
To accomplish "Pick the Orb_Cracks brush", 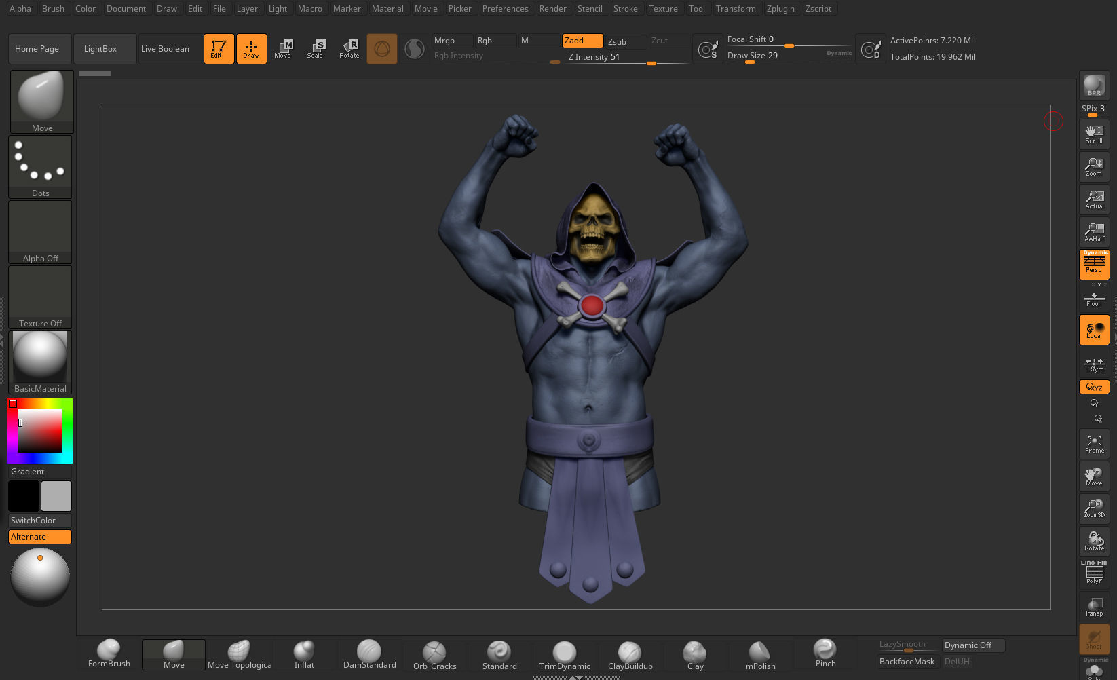I will coord(434,654).
